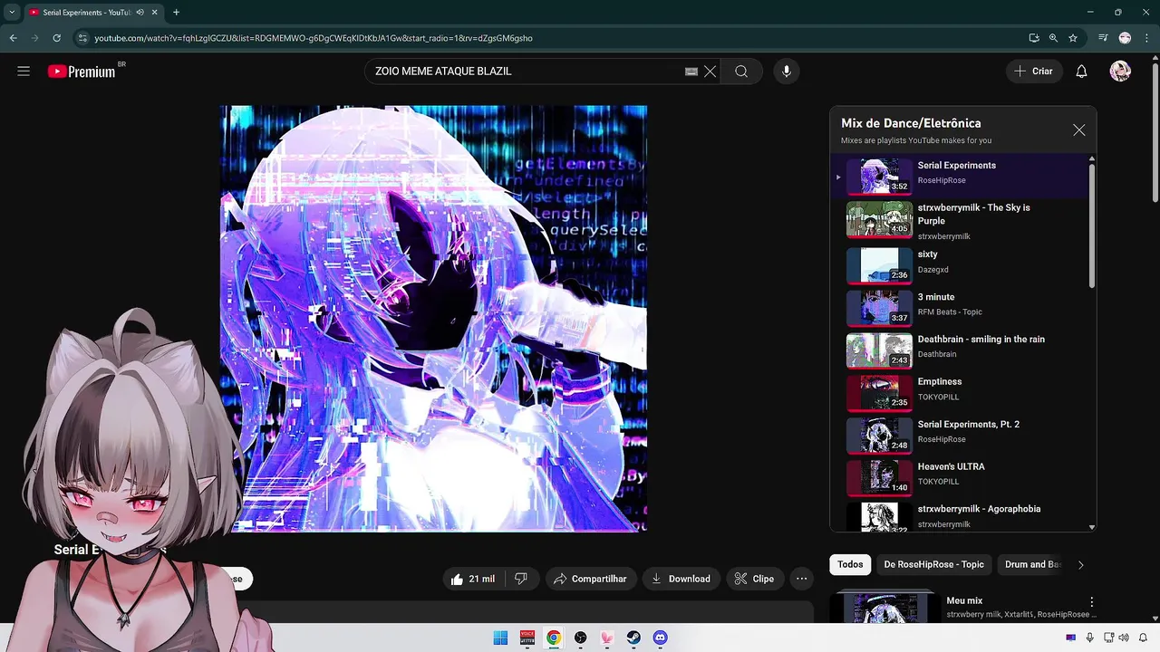1160x652 pixels.
Task: Select De RoseHipRose - Topic chip
Action: click(x=933, y=565)
